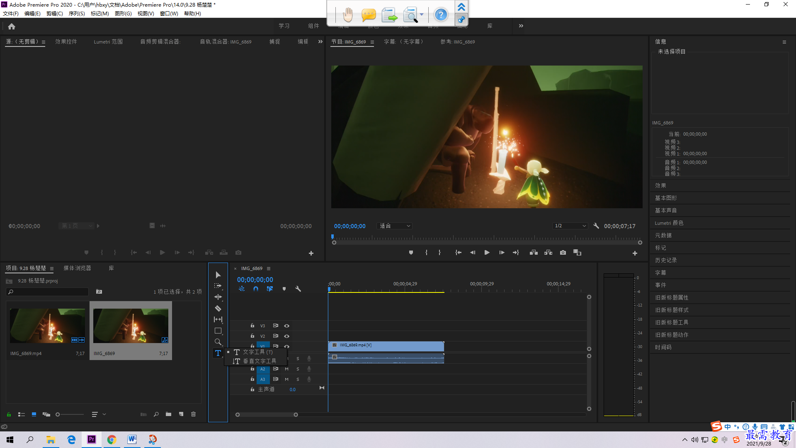Click Mark In in Program monitor
This screenshot has height=448, width=796.
[x=426, y=253]
